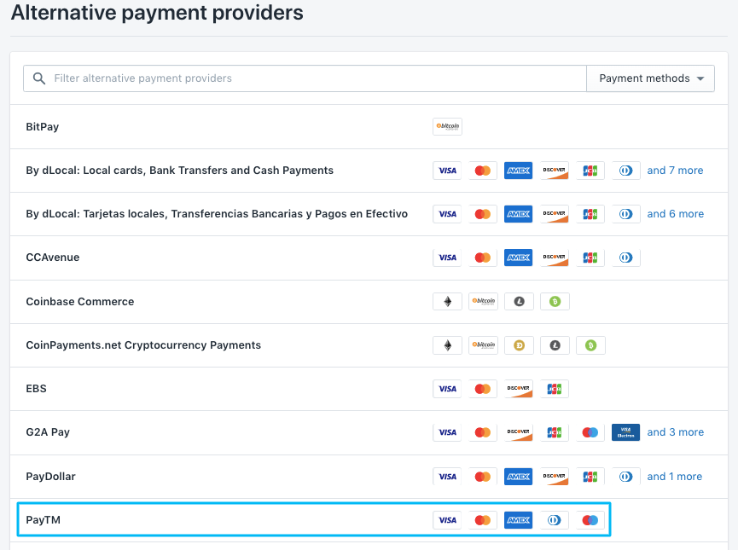This screenshot has width=738, height=550.
Task: Select the BitPay provider row
Action: [x=369, y=126]
